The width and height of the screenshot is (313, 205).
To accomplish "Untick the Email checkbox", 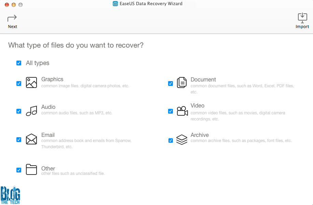I will (19, 140).
